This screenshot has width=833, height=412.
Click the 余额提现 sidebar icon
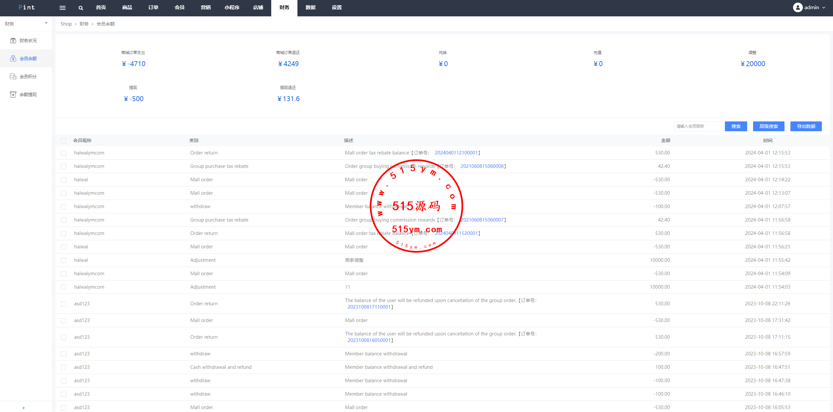coord(13,95)
